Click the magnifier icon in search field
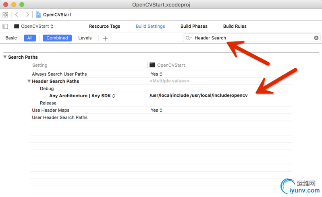 click(x=188, y=38)
